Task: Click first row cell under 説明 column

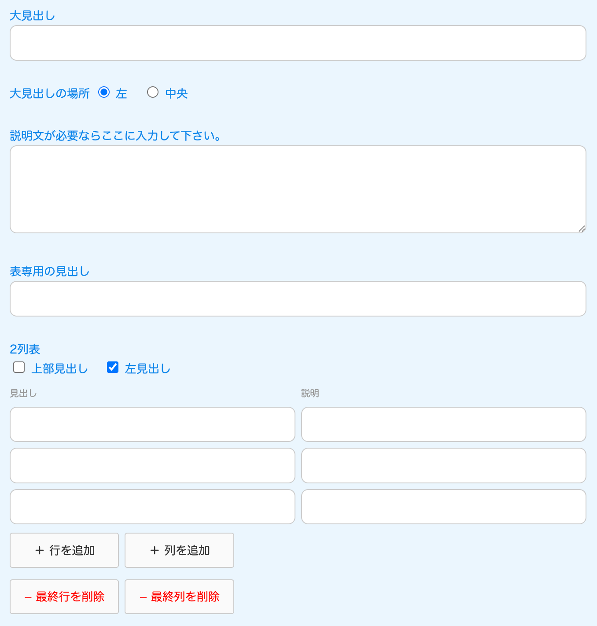Action: (443, 424)
